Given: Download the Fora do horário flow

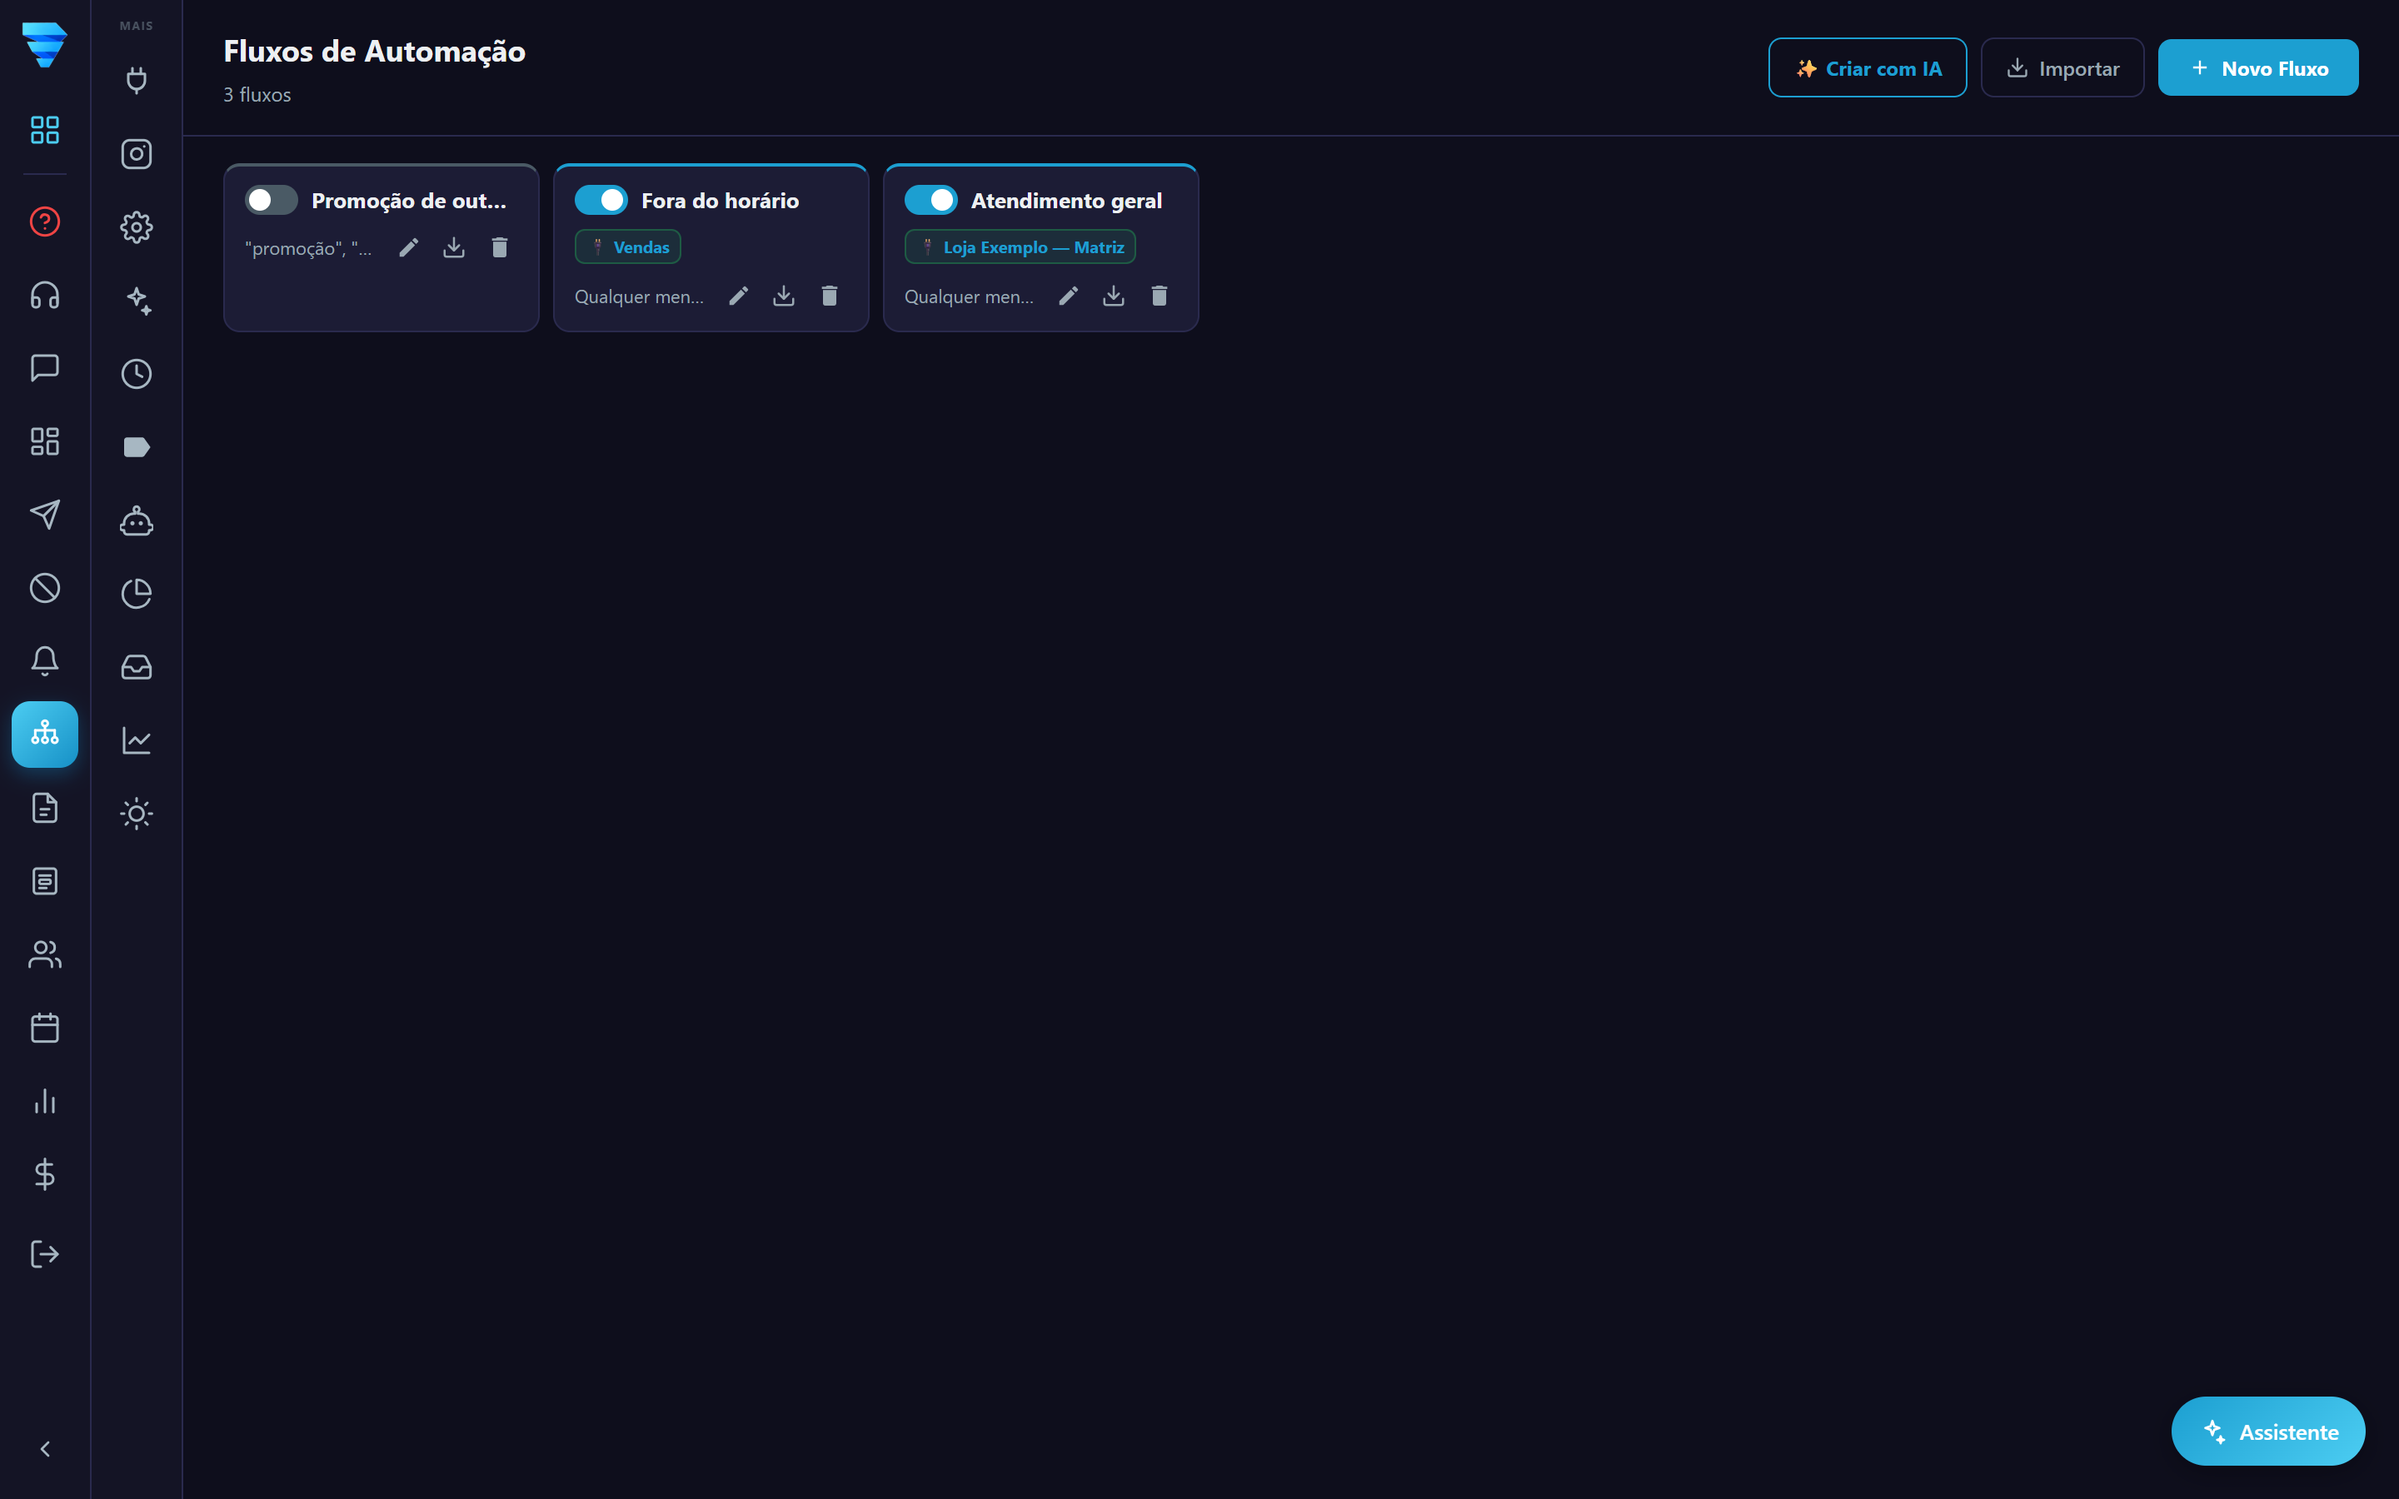Looking at the screenshot, I should 784,296.
